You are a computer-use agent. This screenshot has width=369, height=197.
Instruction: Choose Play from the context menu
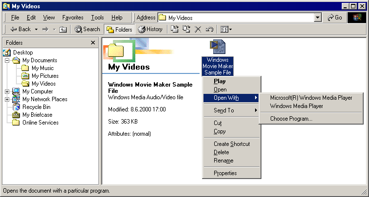(x=232, y=81)
